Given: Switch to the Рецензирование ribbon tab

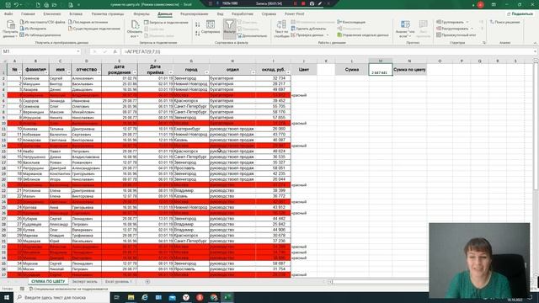Looking at the screenshot, I should point(195,14).
